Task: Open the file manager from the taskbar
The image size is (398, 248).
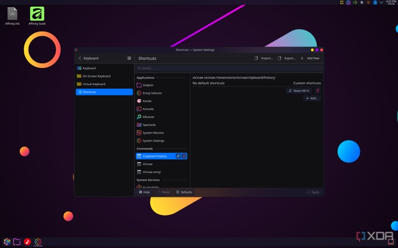Action: point(17,242)
